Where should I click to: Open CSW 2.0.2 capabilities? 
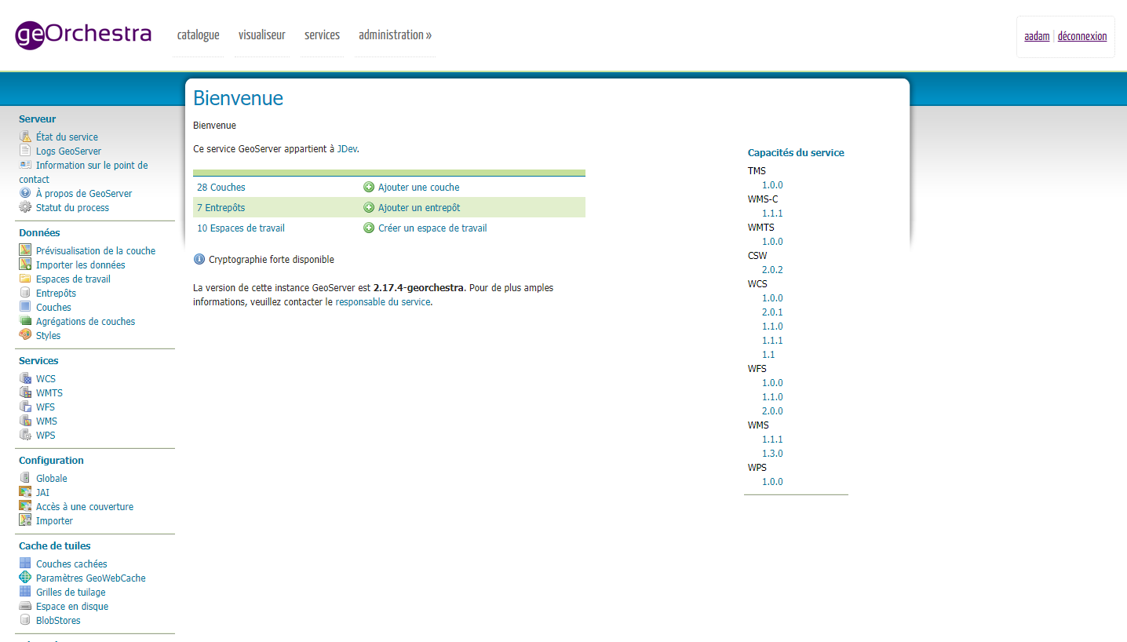tap(772, 270)
